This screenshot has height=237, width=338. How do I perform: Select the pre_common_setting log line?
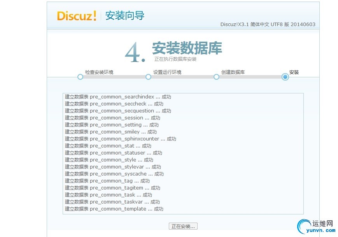pos(112,125)
